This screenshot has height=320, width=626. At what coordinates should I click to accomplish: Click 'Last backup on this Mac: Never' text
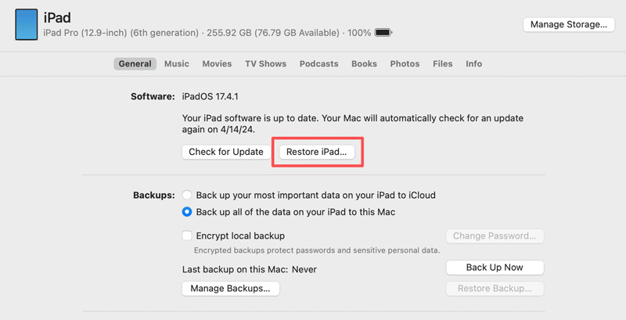click(x=249, y=270)
